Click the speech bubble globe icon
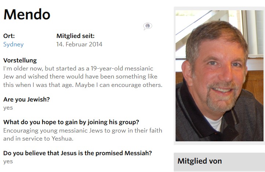 coord(148,26)
